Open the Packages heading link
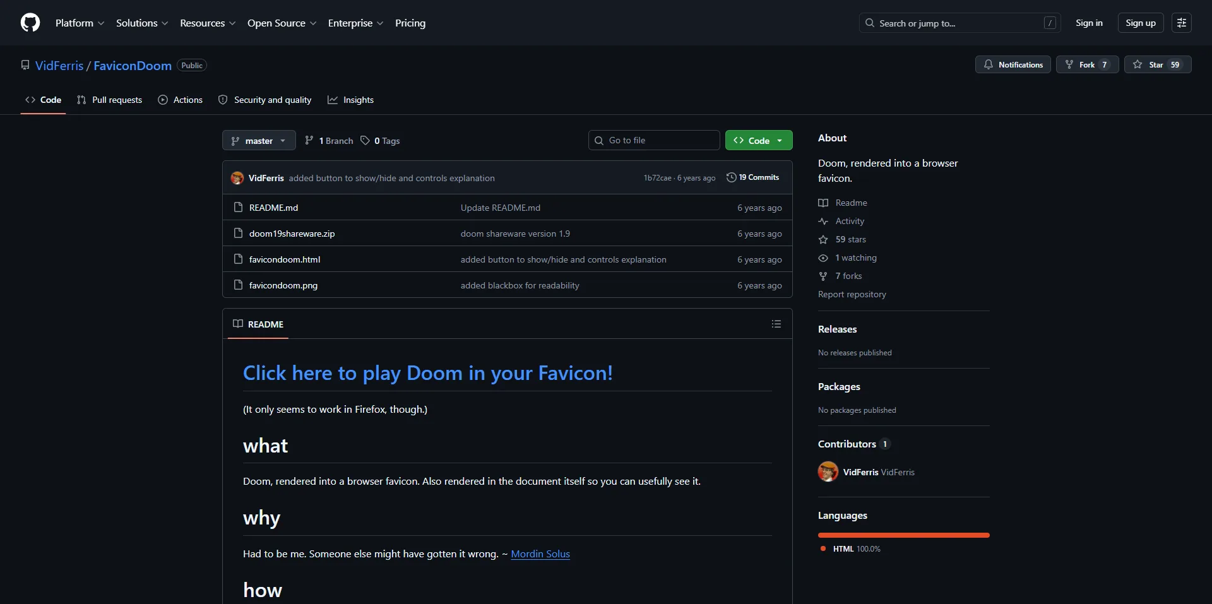This screenshot has width=1212, height=604. (x=839, y=386)
